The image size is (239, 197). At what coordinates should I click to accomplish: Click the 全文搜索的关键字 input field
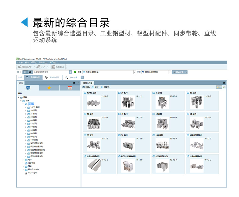pos(51,72)
